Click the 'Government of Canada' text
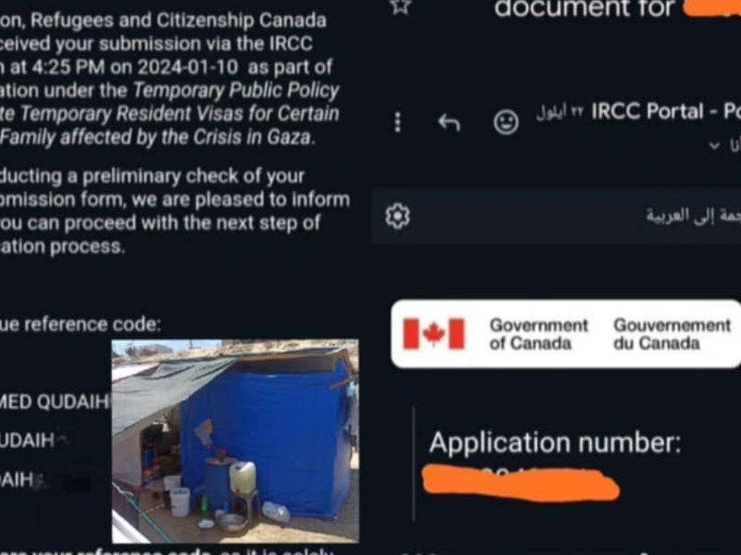The width and height of the screenshot is (741, 555). (x=538, y=334)
